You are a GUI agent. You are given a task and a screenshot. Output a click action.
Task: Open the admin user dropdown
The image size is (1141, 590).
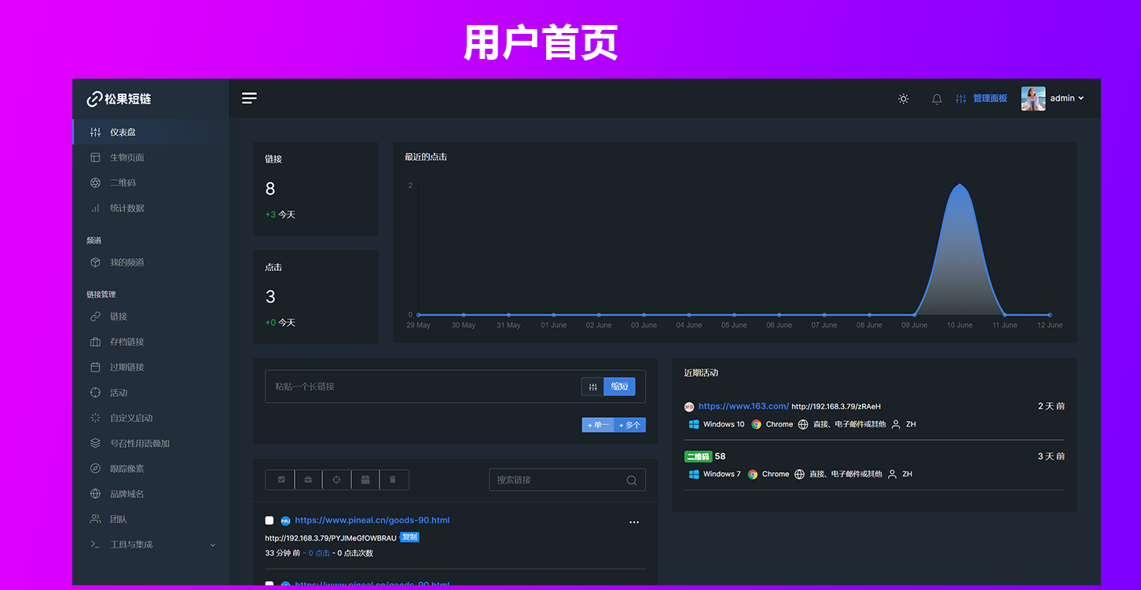pos(1053,99)
